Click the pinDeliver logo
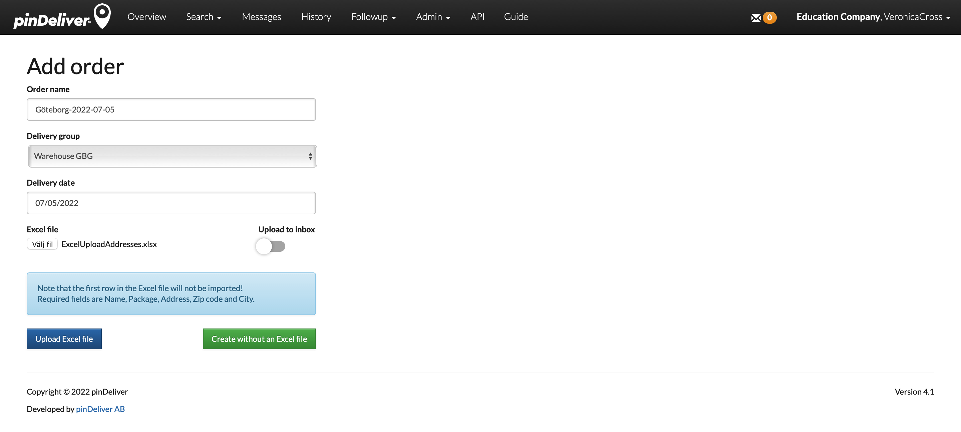This screenshot has height=432, width=961. 62,16
